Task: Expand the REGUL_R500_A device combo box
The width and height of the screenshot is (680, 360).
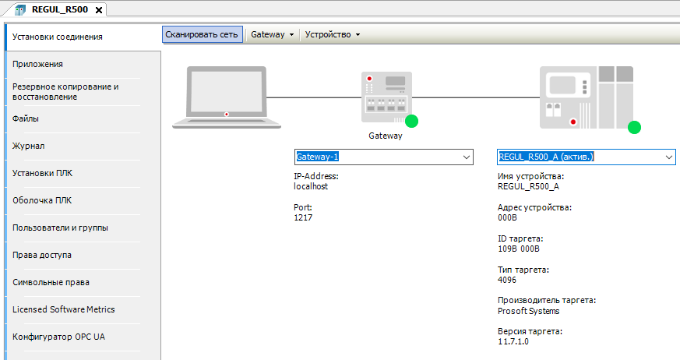Action: [x=668, y=157]
